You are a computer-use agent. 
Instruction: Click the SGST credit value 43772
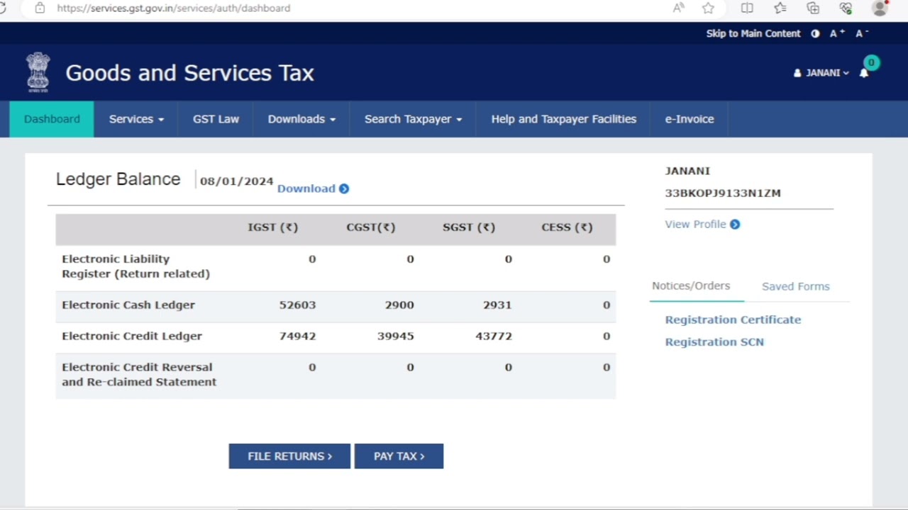click(494, 336)
